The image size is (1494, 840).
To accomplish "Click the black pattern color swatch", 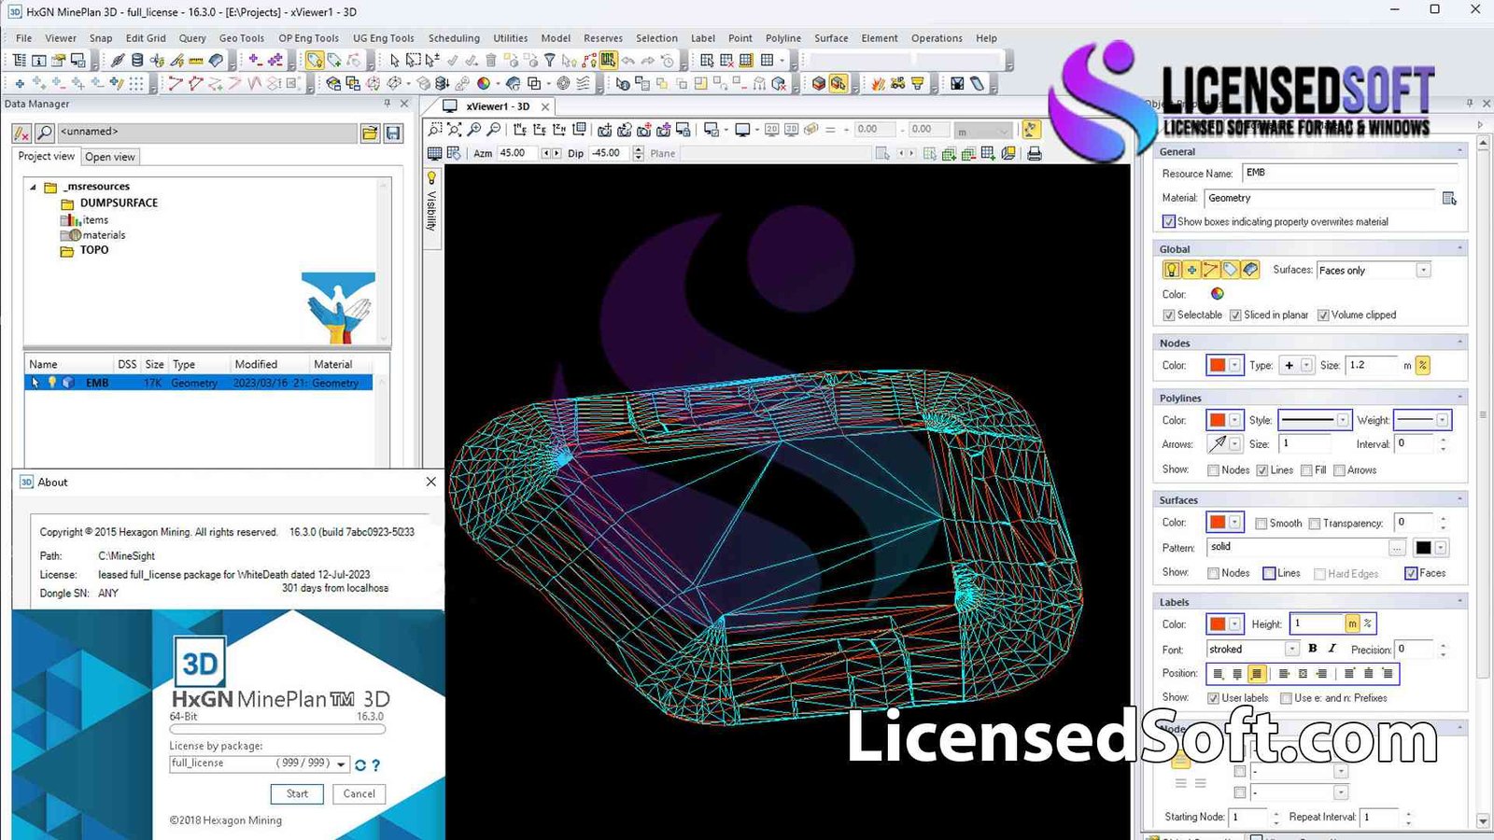I will 1423,548.
